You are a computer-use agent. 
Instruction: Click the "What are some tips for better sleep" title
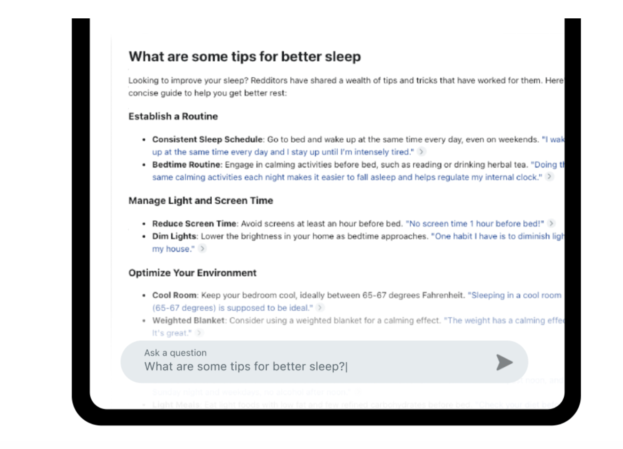[x=245, y=56]
